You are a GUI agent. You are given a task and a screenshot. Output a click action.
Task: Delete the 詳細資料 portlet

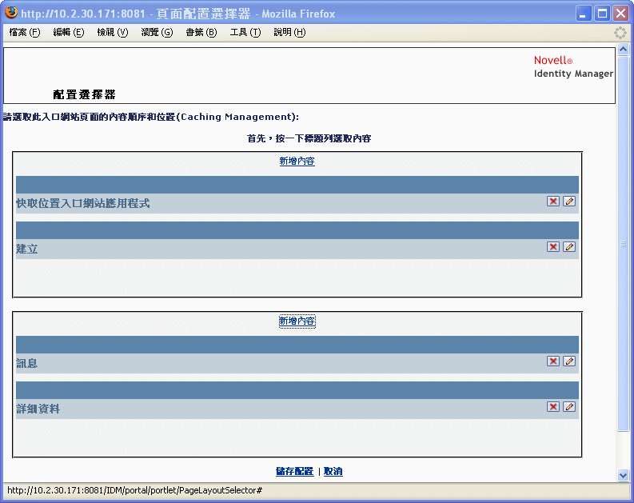coord(552,407)
